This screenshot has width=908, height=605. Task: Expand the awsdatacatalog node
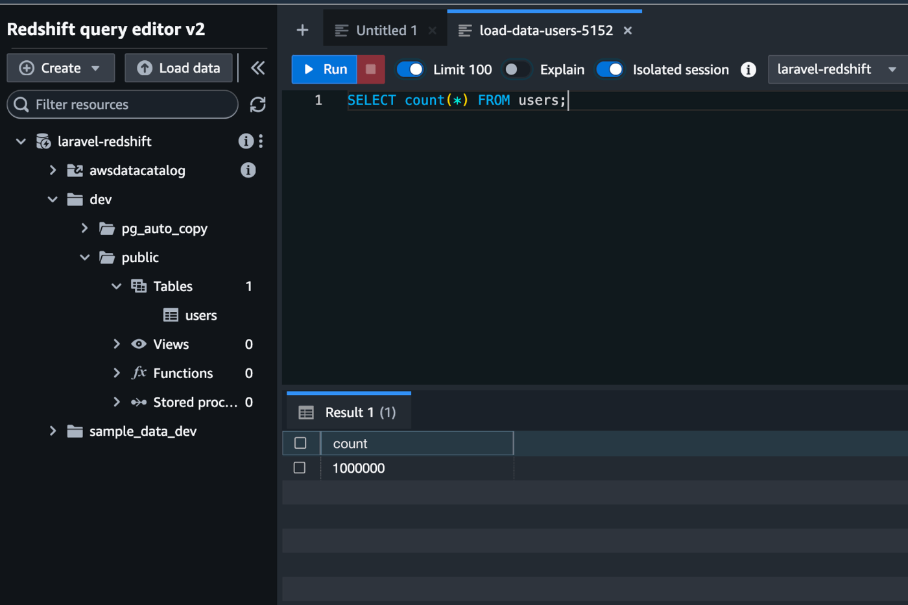coord(53,170)
